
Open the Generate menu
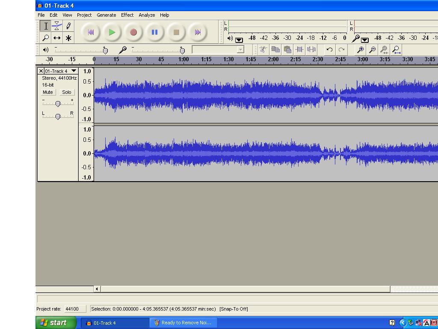point(106,15)
